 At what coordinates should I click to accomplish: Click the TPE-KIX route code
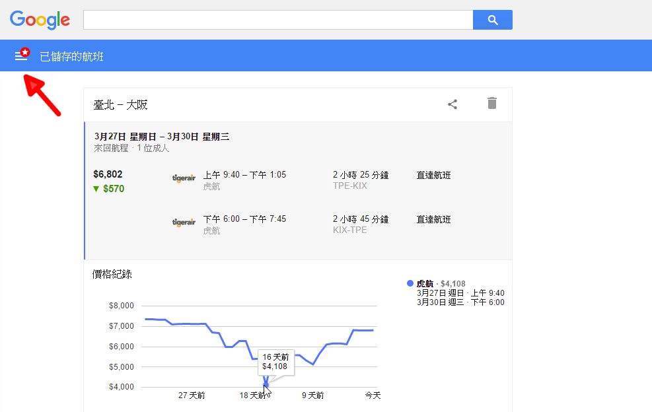349,186
